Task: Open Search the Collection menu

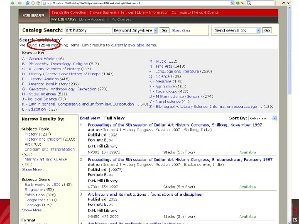Action: pos(69,12)
